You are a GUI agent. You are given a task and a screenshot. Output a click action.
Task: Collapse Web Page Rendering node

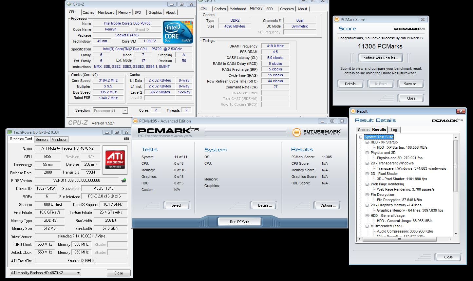pos(367,184)
